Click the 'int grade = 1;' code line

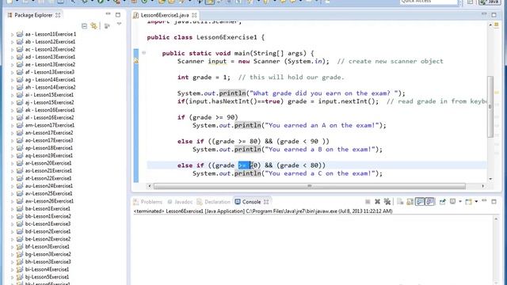[204, 78]
